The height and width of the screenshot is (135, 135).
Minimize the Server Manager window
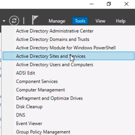pyautogui.click(x=91, y=4)
